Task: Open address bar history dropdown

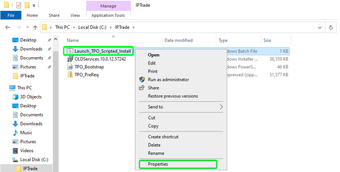Action: pyautogui.click(x=320, y=27)
